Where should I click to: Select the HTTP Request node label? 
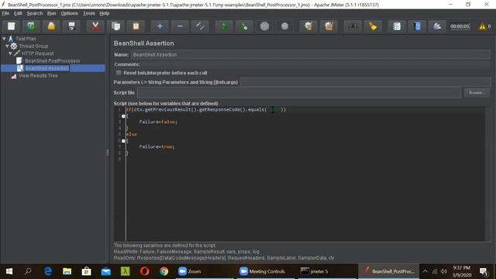tap(38, 53)
